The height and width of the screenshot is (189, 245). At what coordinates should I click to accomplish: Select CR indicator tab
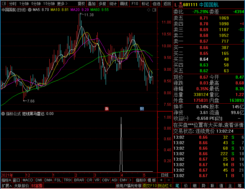(89, 180)
